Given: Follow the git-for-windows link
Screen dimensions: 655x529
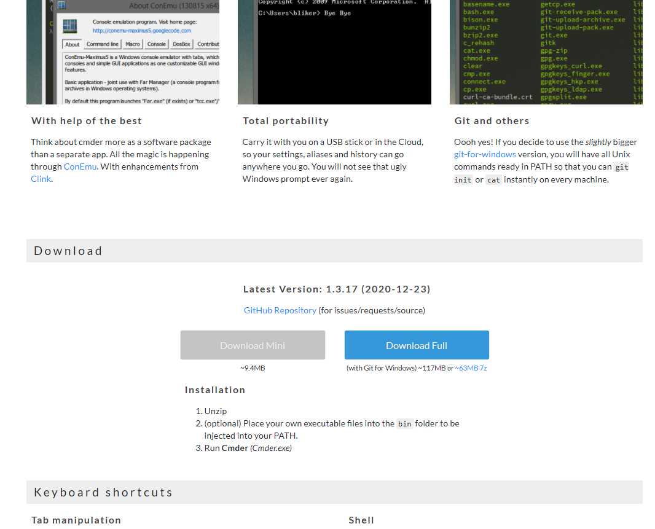Looking at the screenshot, I should click(485, 155).
